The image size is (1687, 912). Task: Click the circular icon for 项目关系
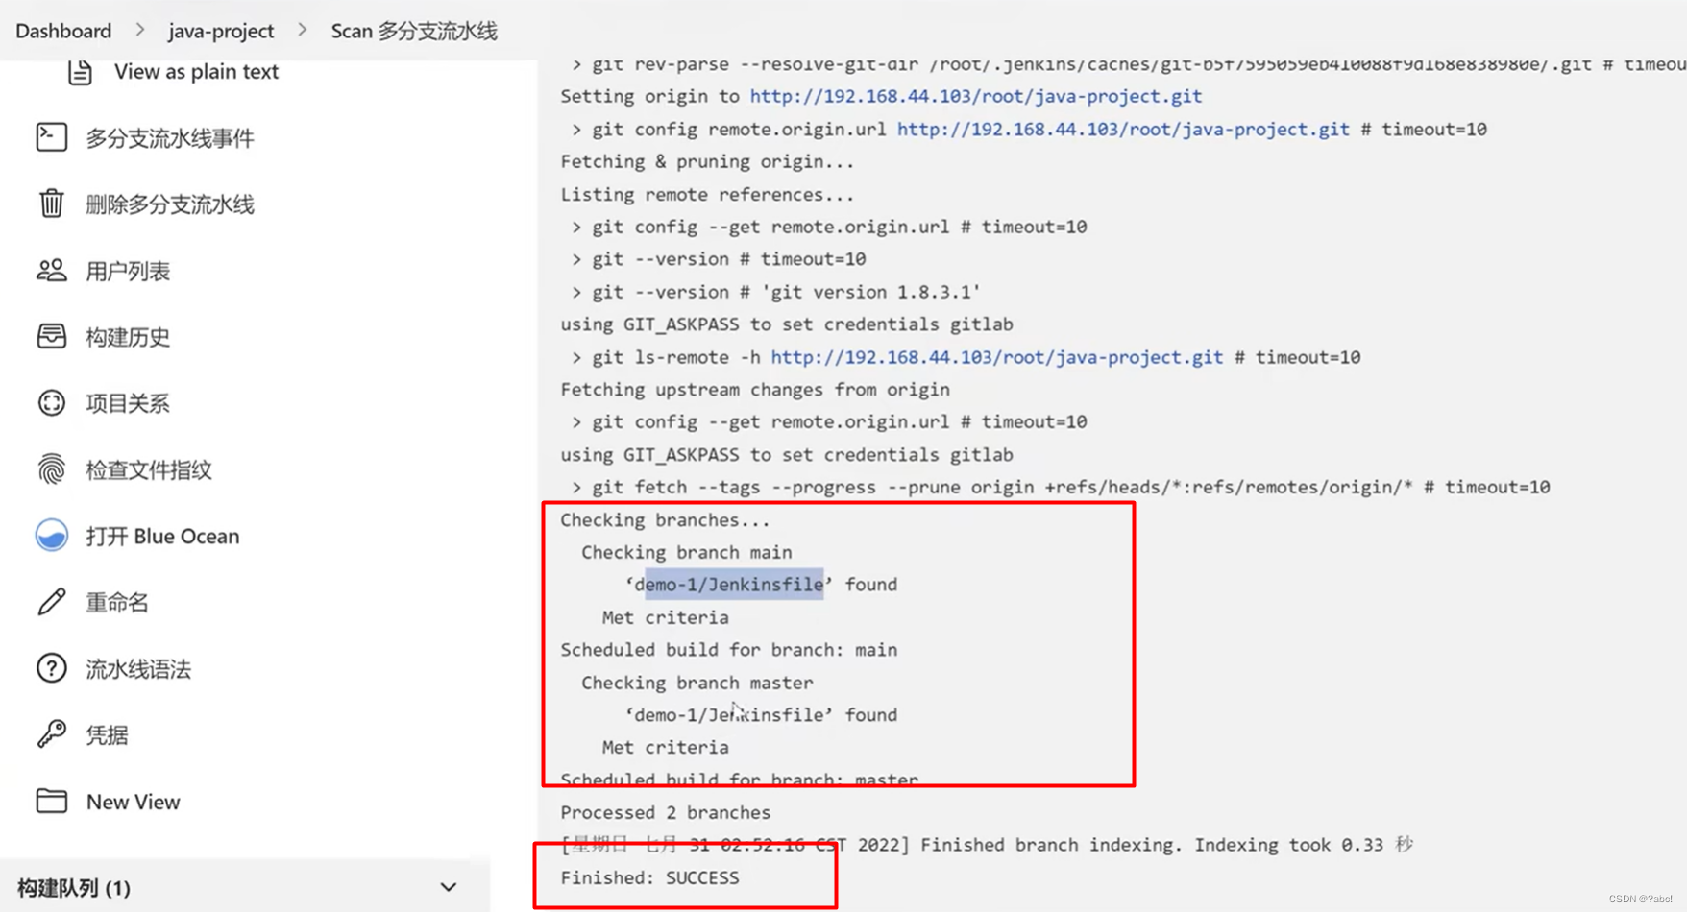[52, 402]
